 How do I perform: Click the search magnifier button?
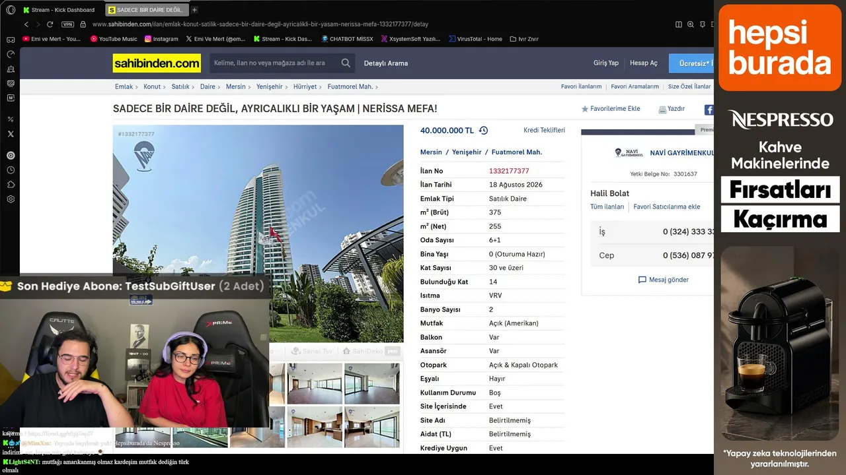point(346,63)
